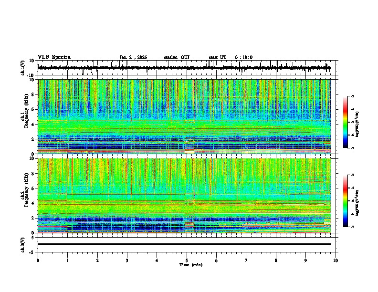Click the upper color scale bar for ch.1
Image resolution: width=378 pixels, height=292 pixels.
[345, 122]
